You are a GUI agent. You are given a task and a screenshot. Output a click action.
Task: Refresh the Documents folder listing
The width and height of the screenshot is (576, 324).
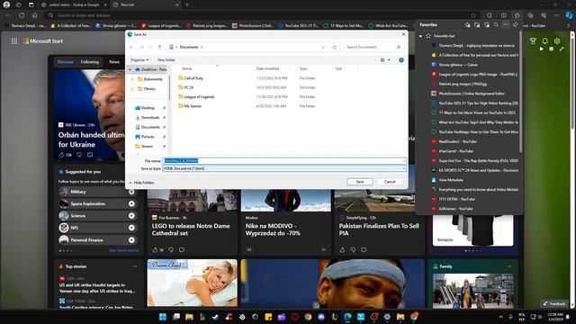coord(334,47)
